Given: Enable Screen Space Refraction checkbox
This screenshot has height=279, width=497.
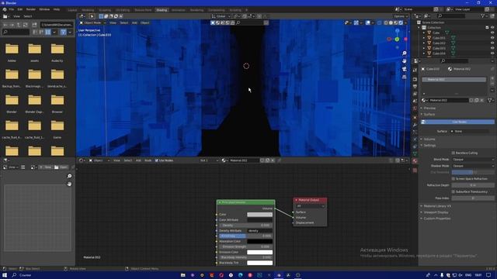Looking at the screenshot, I should point(454,179).
